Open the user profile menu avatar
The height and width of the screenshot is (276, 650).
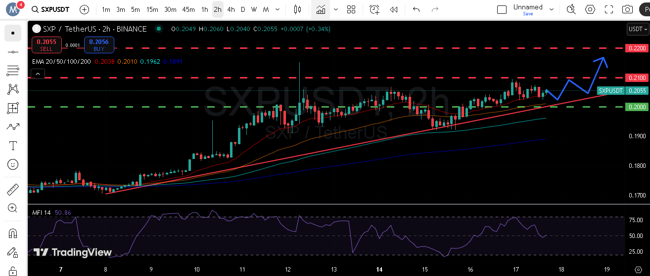[x=13, y=9]
